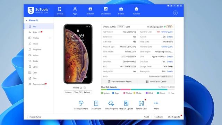Click the IMEI value 357324091998974
Image resolution: width=222 pixels, height=125 pixels.
129,57
